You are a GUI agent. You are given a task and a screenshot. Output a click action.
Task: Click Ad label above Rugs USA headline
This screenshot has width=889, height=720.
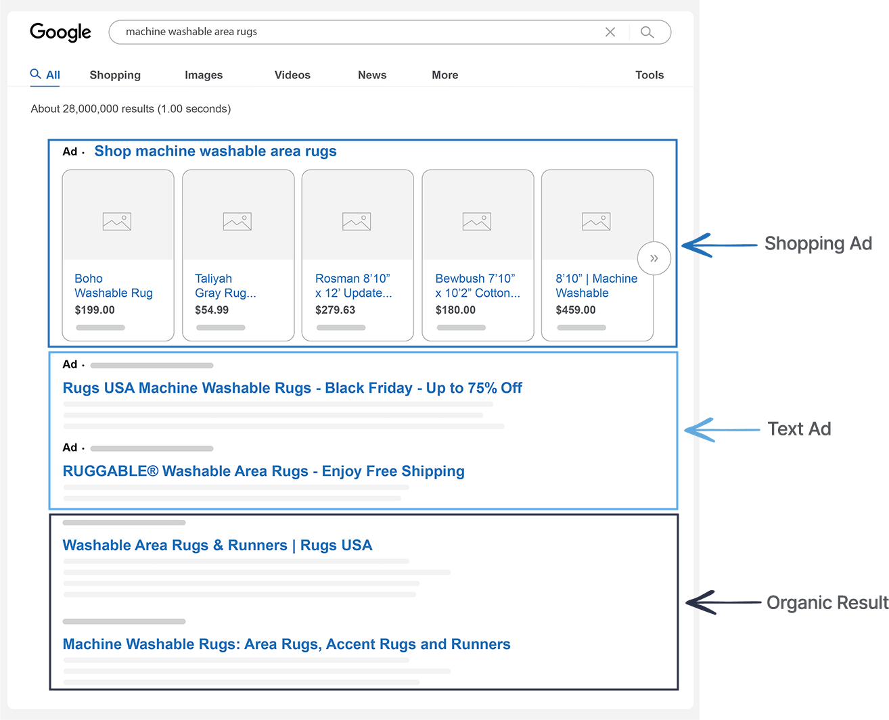[70, 364]
